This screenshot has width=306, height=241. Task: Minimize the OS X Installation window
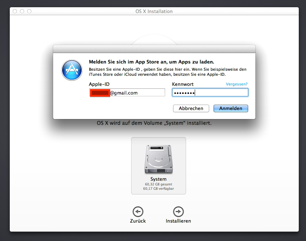click(x=22, y=11)
